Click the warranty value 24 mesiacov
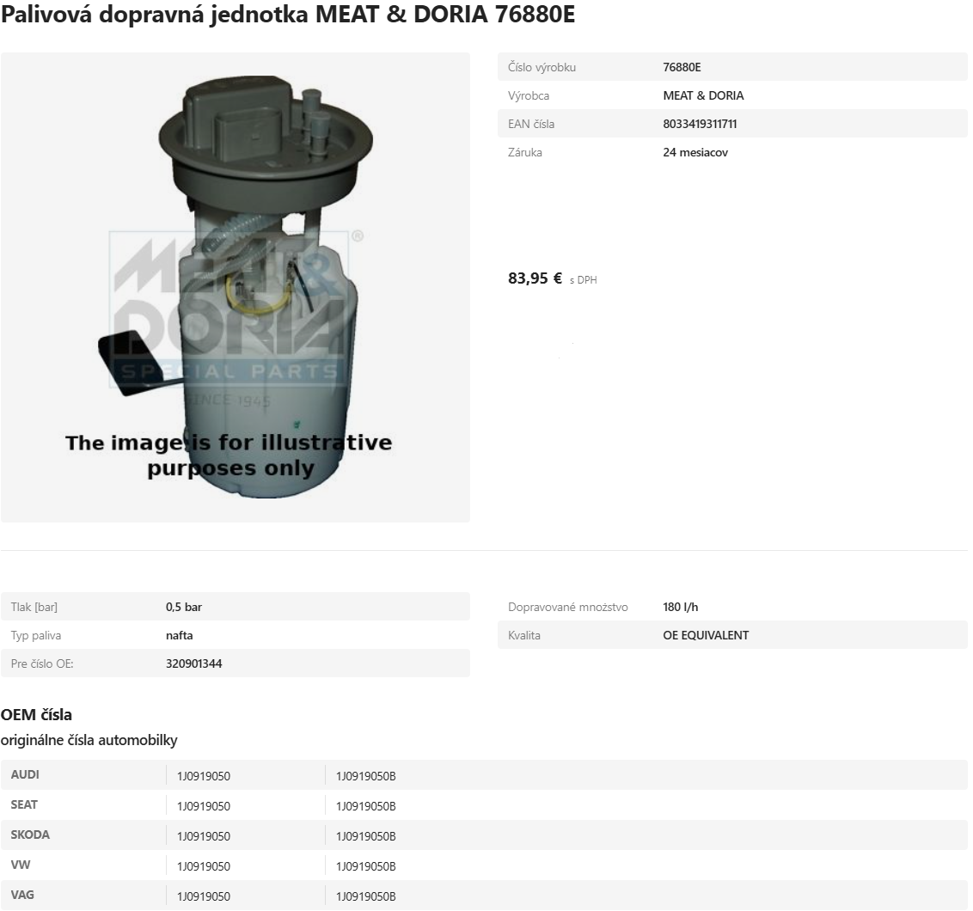Viewport: 973px width, 911px height. click(x=695, y=152)
